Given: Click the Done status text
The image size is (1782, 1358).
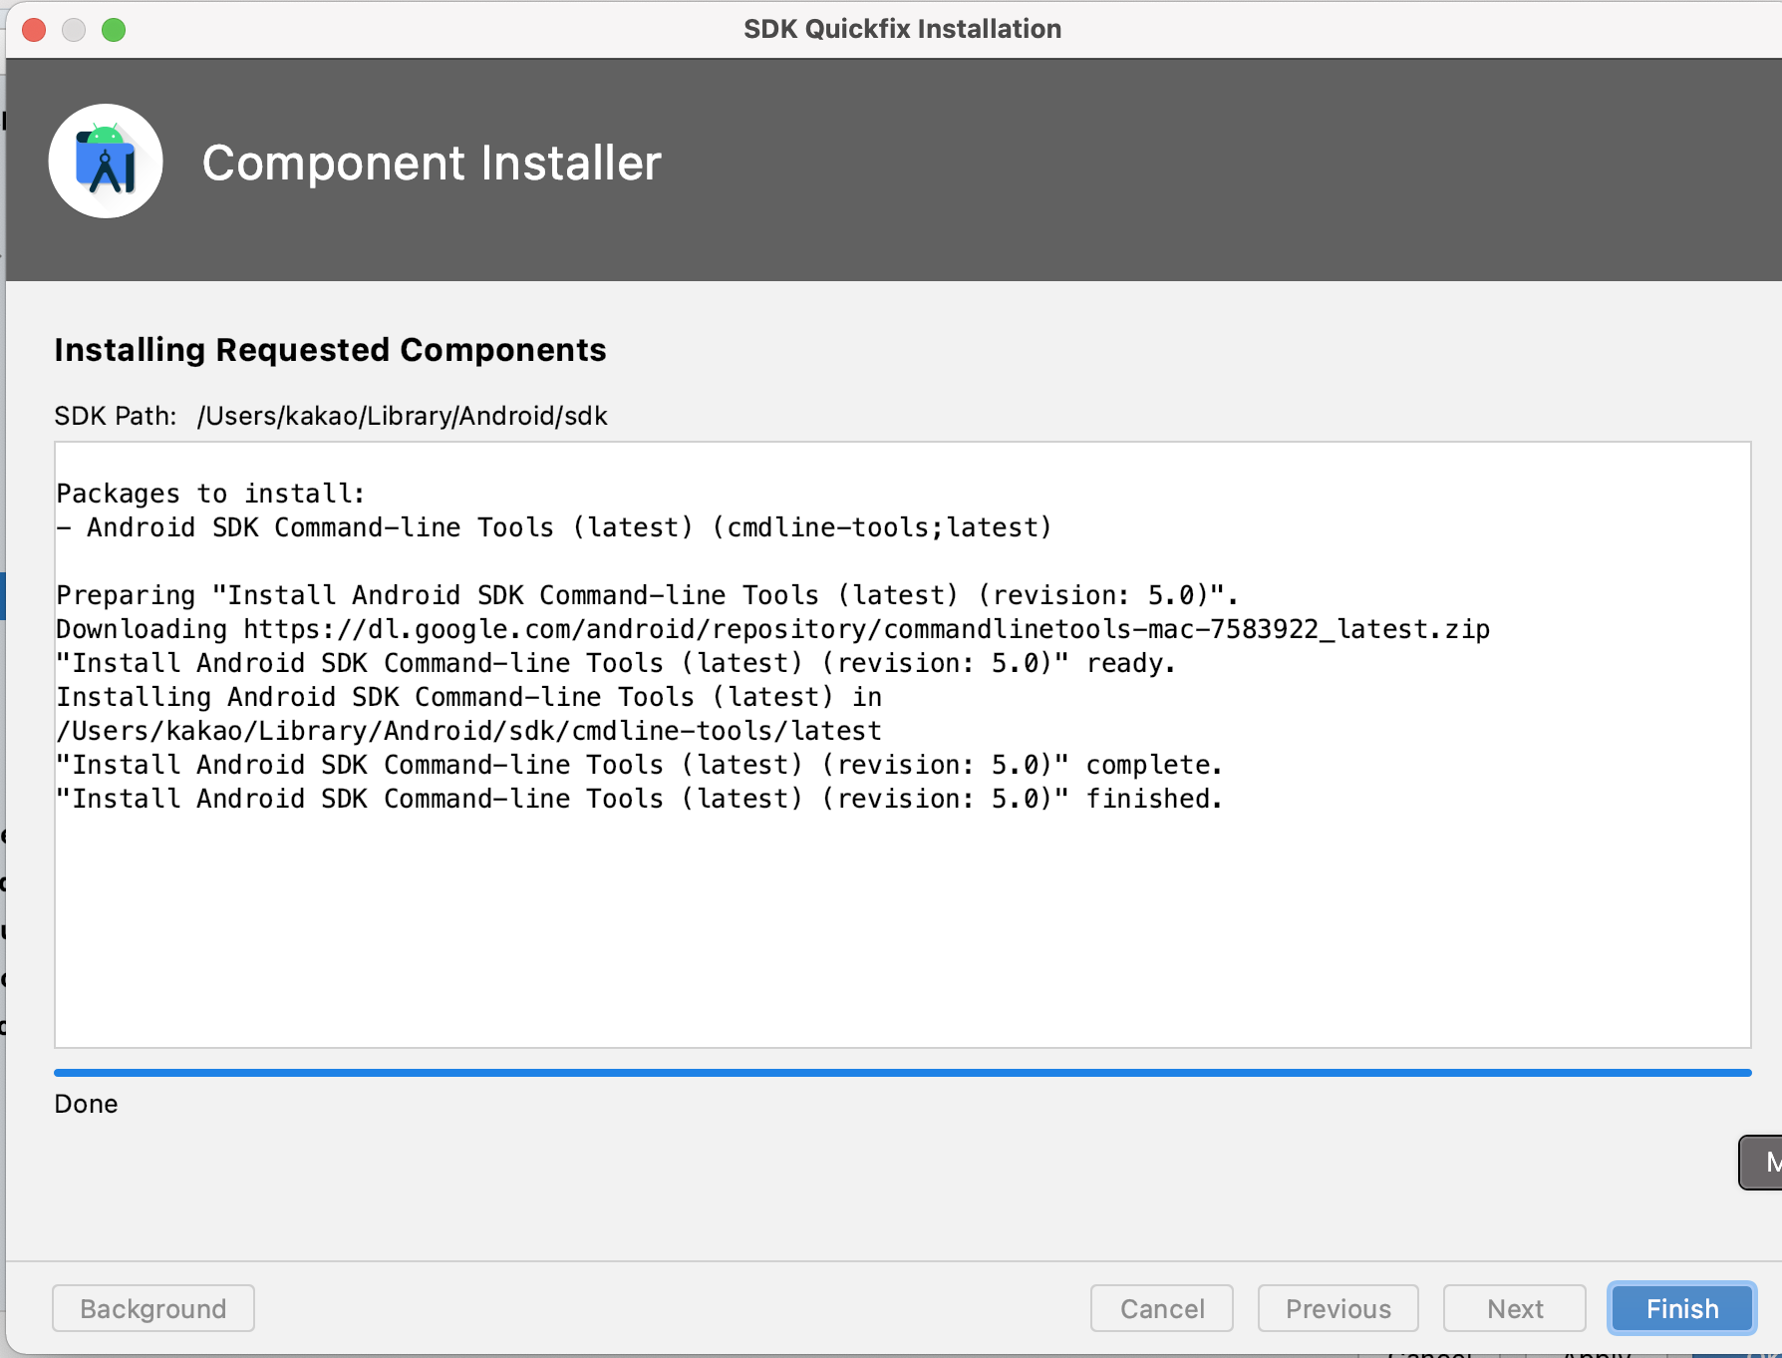Looking at the screenshot, I should [86, 1104].
